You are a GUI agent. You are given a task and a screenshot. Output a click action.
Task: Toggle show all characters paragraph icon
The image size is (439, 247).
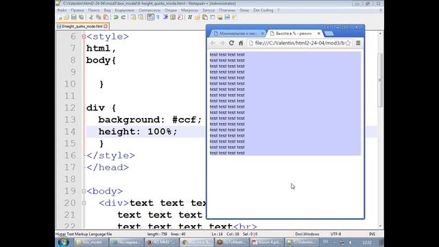pyautogui.click(x=158, y=17)
